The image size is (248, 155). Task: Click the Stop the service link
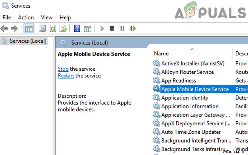tap(63, 69)
